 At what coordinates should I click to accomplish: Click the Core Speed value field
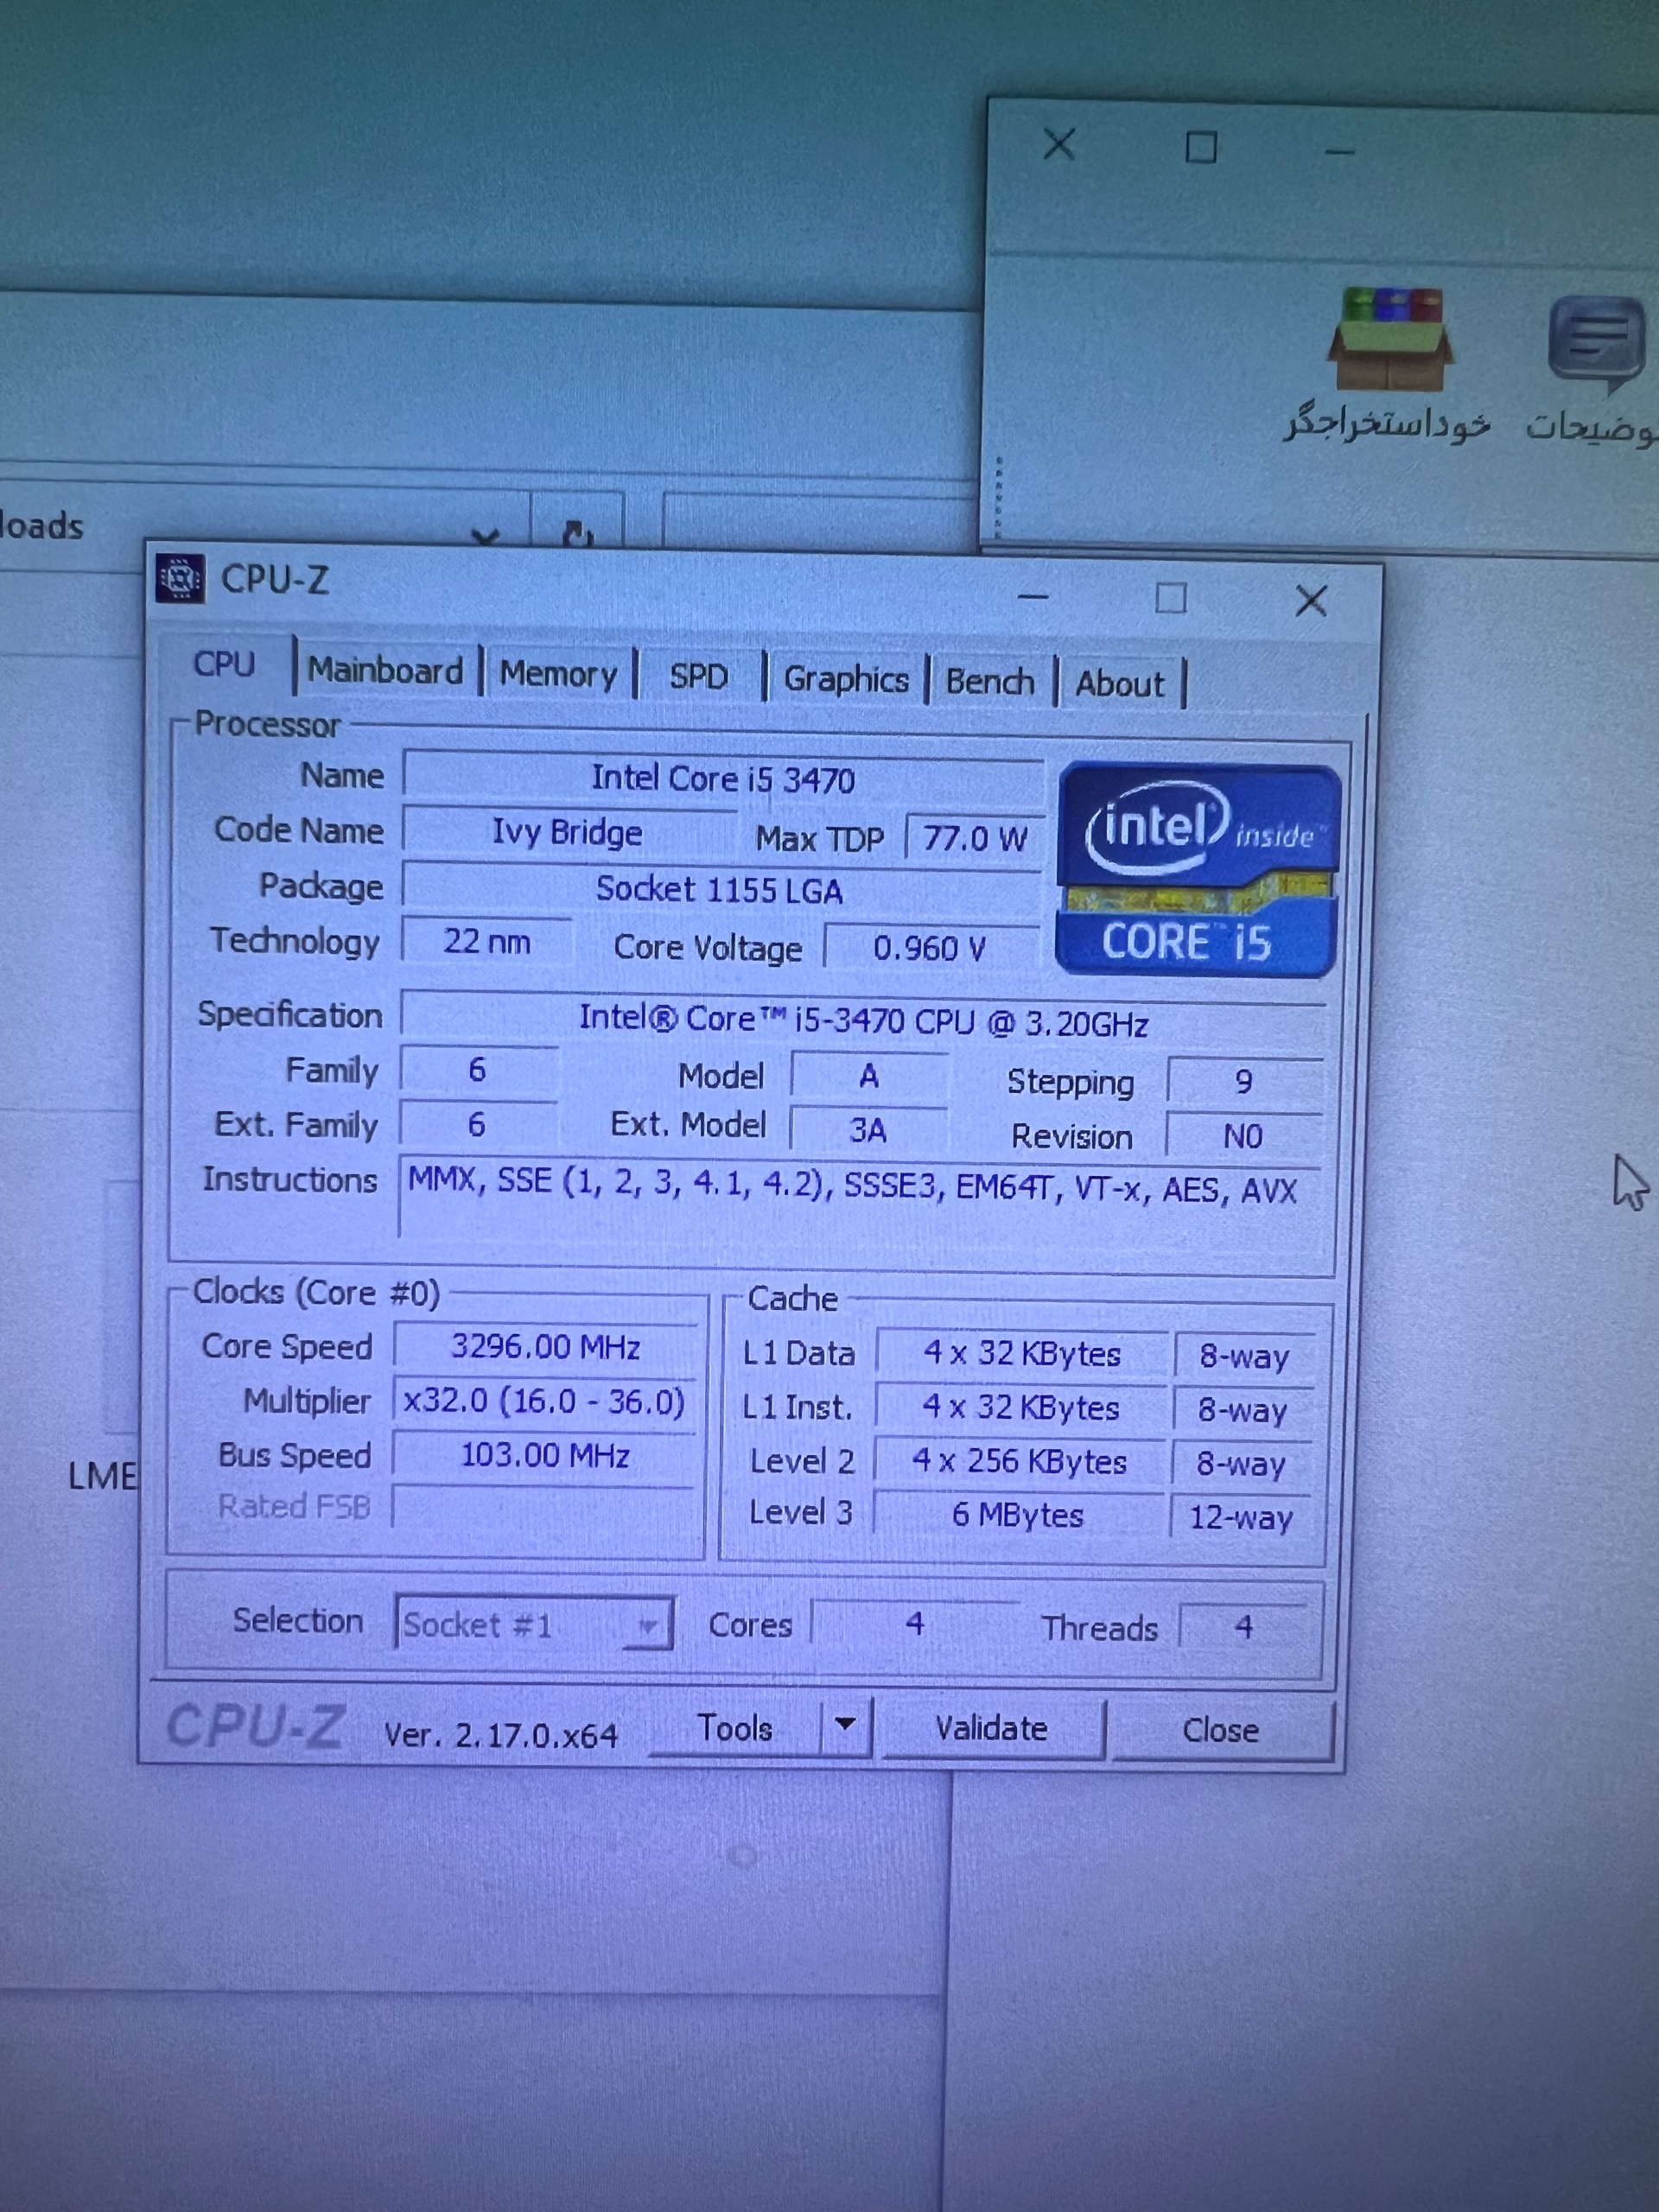click(x=545, y=1346)
